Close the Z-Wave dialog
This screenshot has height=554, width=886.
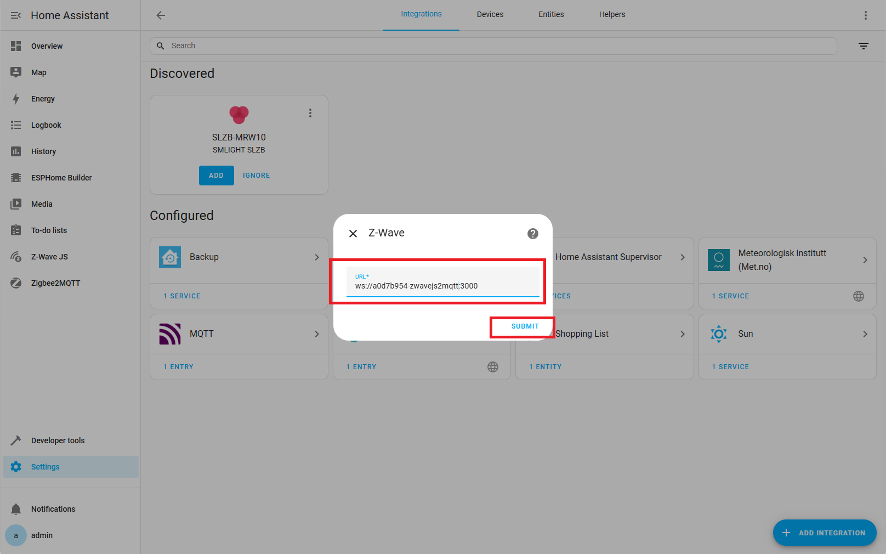tap(353, 234)
